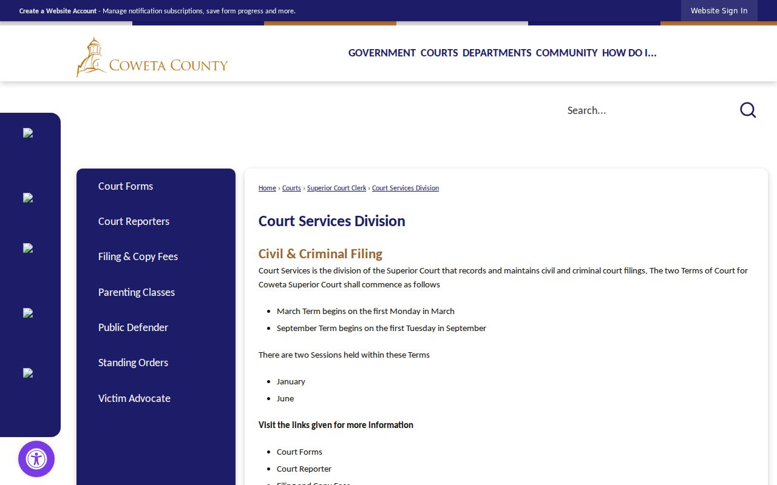The height and width of the screenshot is (485, 777).
Task: Click the September Term bullet text
Action: 381,328
